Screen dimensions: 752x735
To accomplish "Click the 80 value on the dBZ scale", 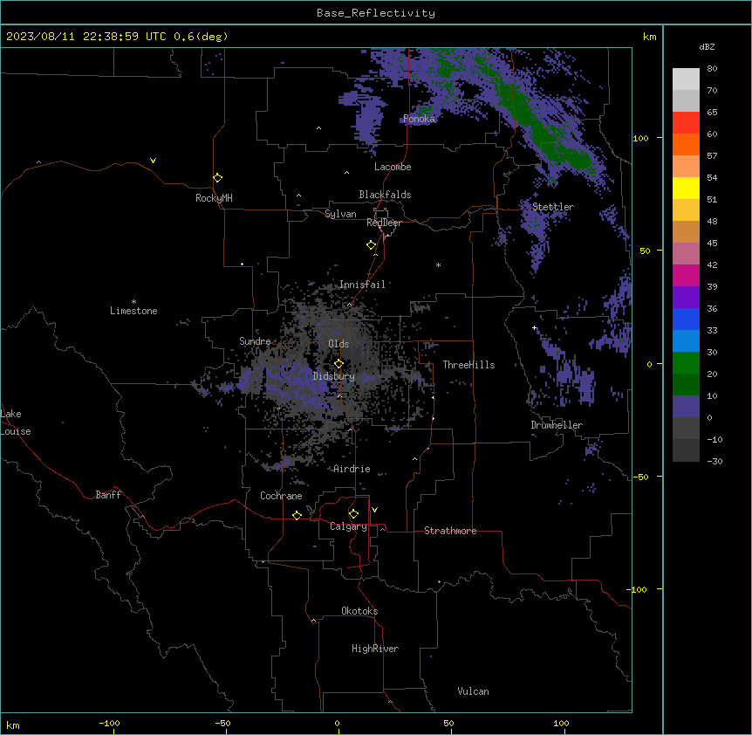I will [712, 69].
